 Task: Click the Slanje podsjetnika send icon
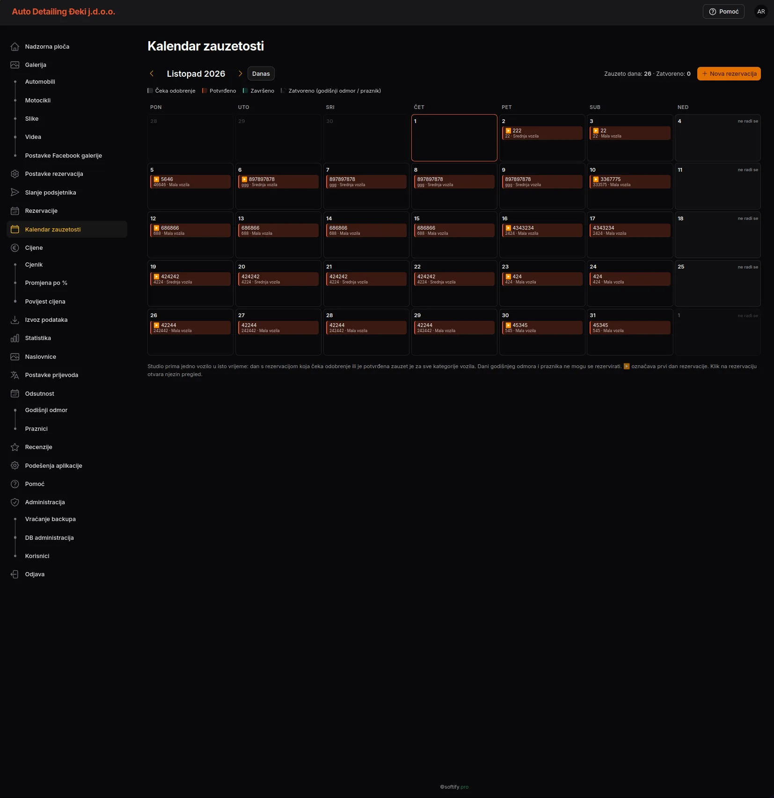pyautogui.click(x=15, y=192)
